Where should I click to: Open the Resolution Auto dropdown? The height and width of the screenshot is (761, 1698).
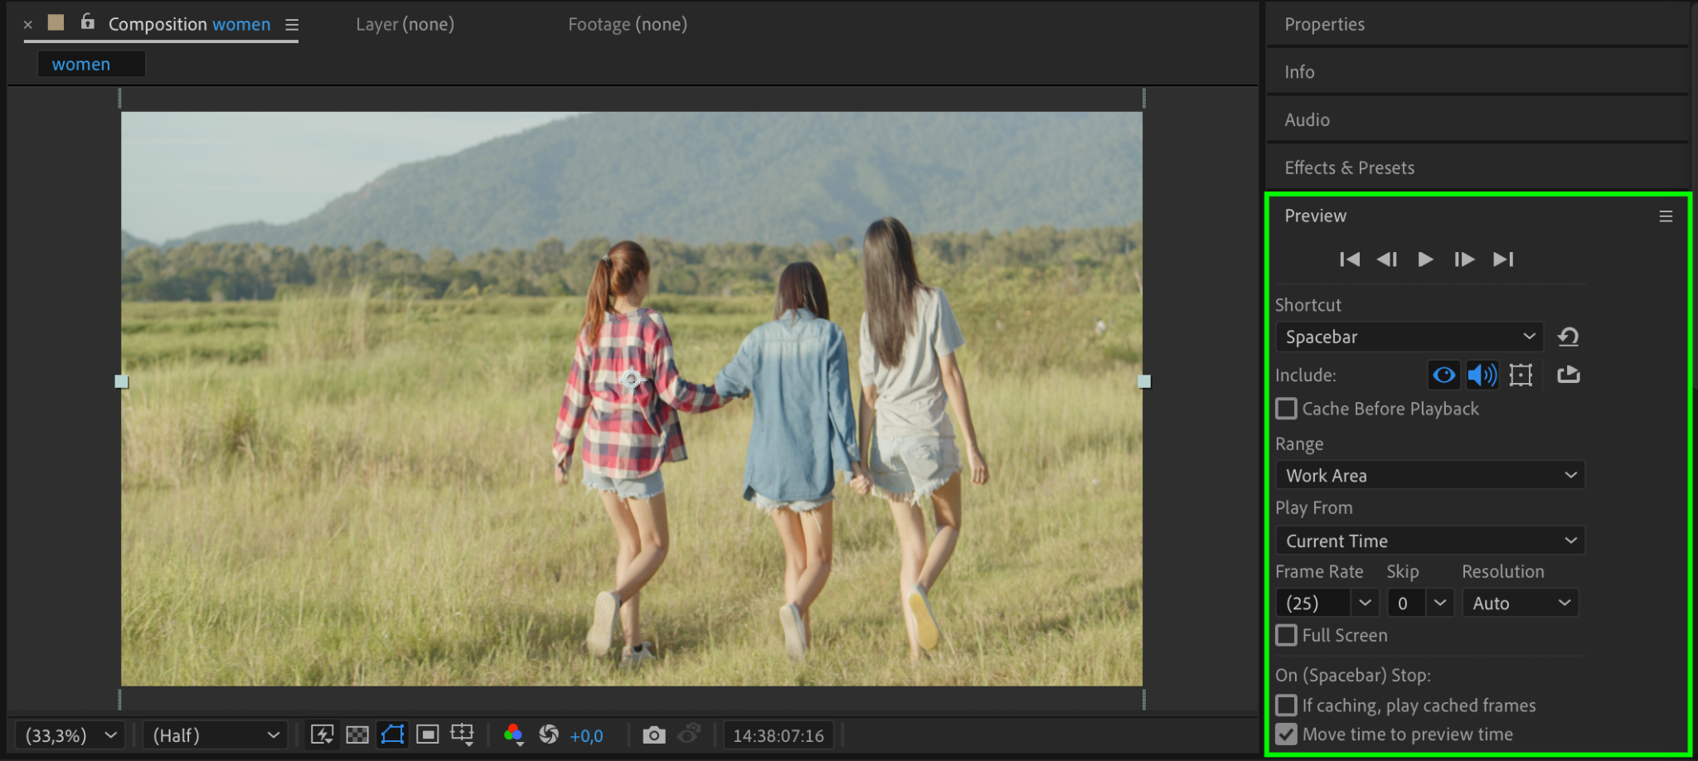pyautogui.click(x=1521, y=603)
